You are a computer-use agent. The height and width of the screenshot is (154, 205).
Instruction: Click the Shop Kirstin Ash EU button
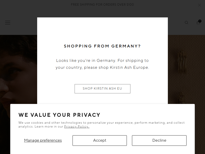coord(102,89)
